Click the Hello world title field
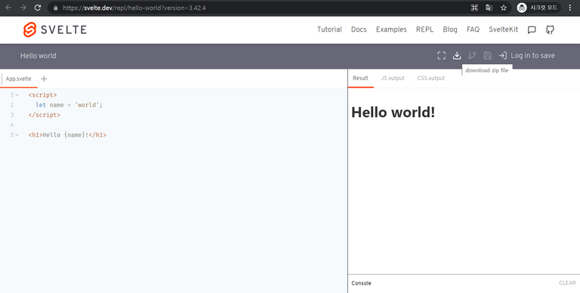Screen dimensions: 580x293 point(38,56)
